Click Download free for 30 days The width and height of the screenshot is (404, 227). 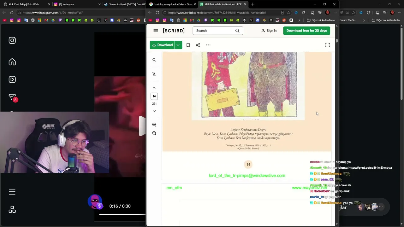pyautogui.click(x=306, y=31)
